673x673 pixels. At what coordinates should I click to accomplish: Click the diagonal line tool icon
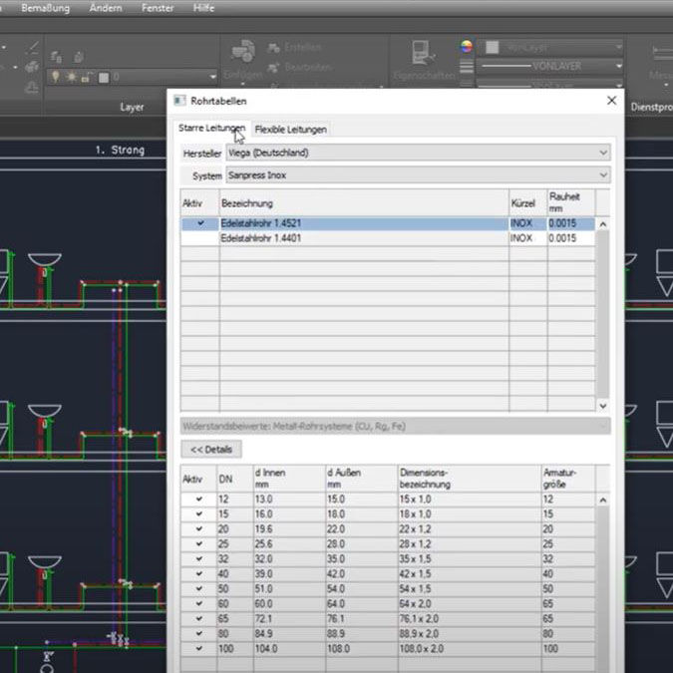33,47
